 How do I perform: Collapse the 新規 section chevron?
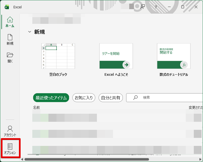[30, 32]
